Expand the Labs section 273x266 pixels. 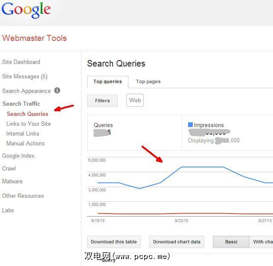pos(8,210)
